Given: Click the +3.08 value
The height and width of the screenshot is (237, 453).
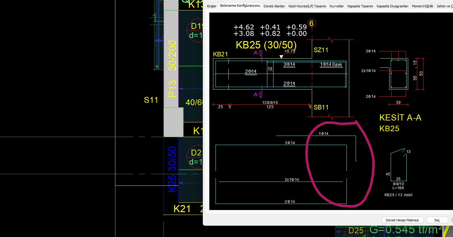Looking at the screenshot, I should pos(244,34).
